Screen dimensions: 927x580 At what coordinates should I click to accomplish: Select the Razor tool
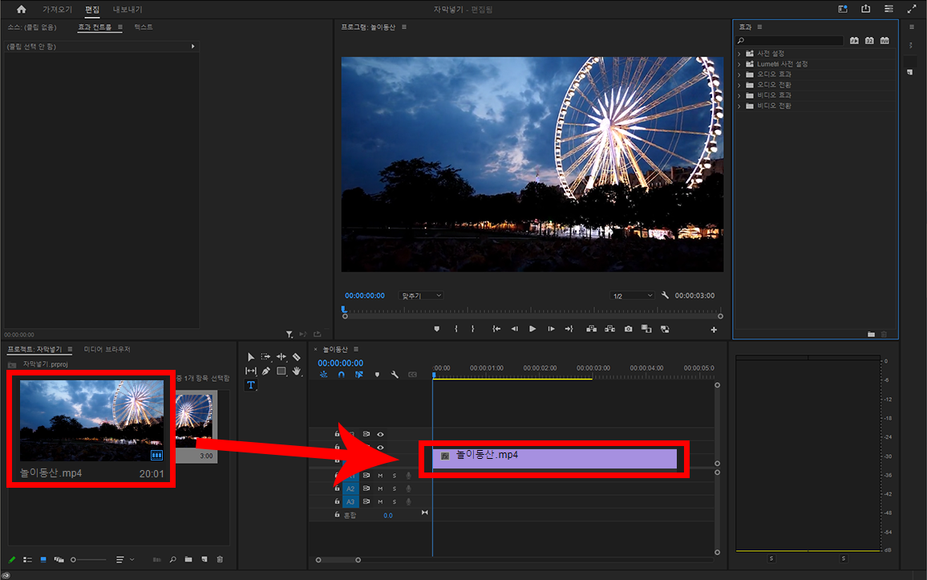[297, 357]
